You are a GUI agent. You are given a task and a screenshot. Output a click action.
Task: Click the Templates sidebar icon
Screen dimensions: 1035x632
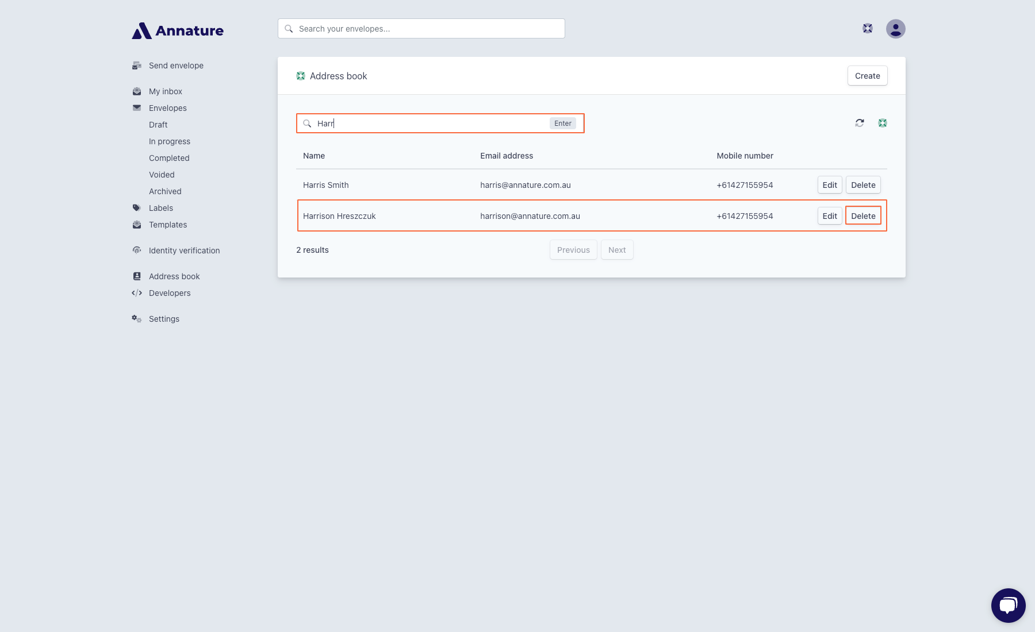click(137, 225)
